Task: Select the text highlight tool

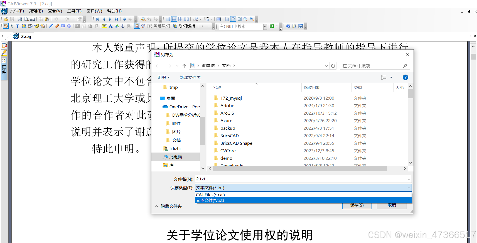Action: click(x=104, y=26)
